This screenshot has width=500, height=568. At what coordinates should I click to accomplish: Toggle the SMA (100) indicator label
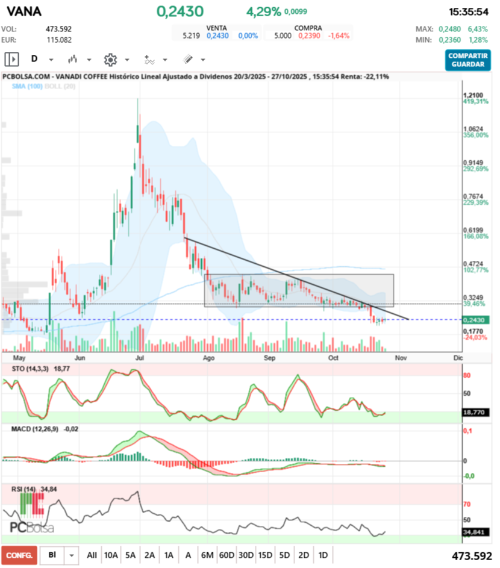[27, 86]
